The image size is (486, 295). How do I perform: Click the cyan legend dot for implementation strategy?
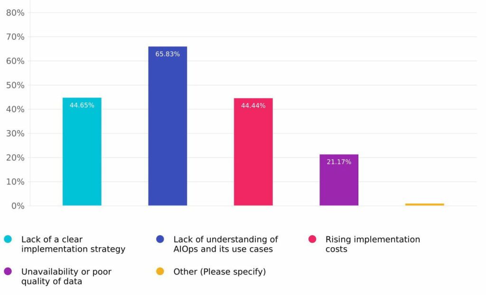(8, 239)
